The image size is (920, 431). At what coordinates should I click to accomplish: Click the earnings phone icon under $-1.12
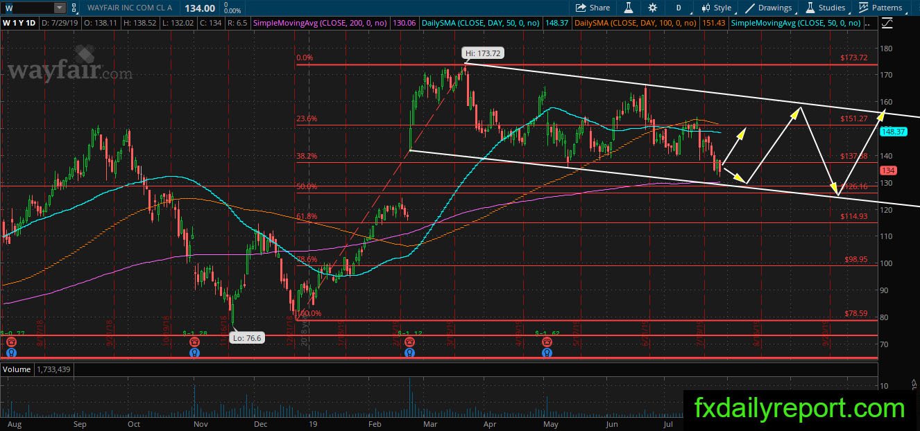(x=410, y=342)
